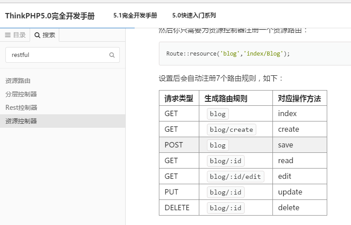Click the DELETE request type cell
The image size is (351, 225).
point(177,208)
